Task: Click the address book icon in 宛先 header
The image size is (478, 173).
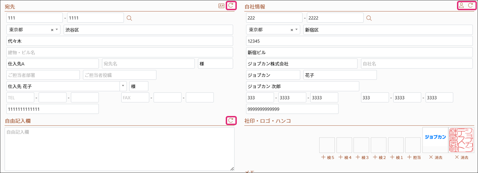Action: coord(221,6)
